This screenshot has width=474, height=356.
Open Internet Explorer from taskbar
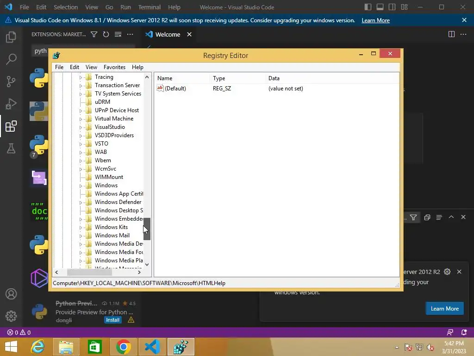pyautogui.click(x=38, y=347)
